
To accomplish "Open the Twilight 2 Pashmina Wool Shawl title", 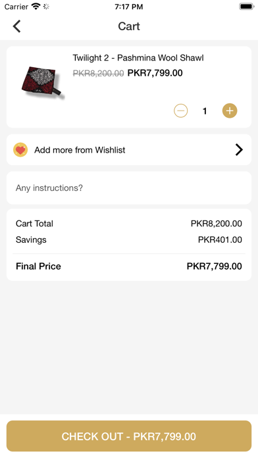I will (x=138, y=58).
